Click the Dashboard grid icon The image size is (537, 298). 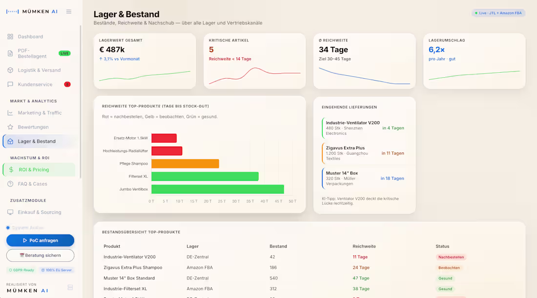[10, 37]
